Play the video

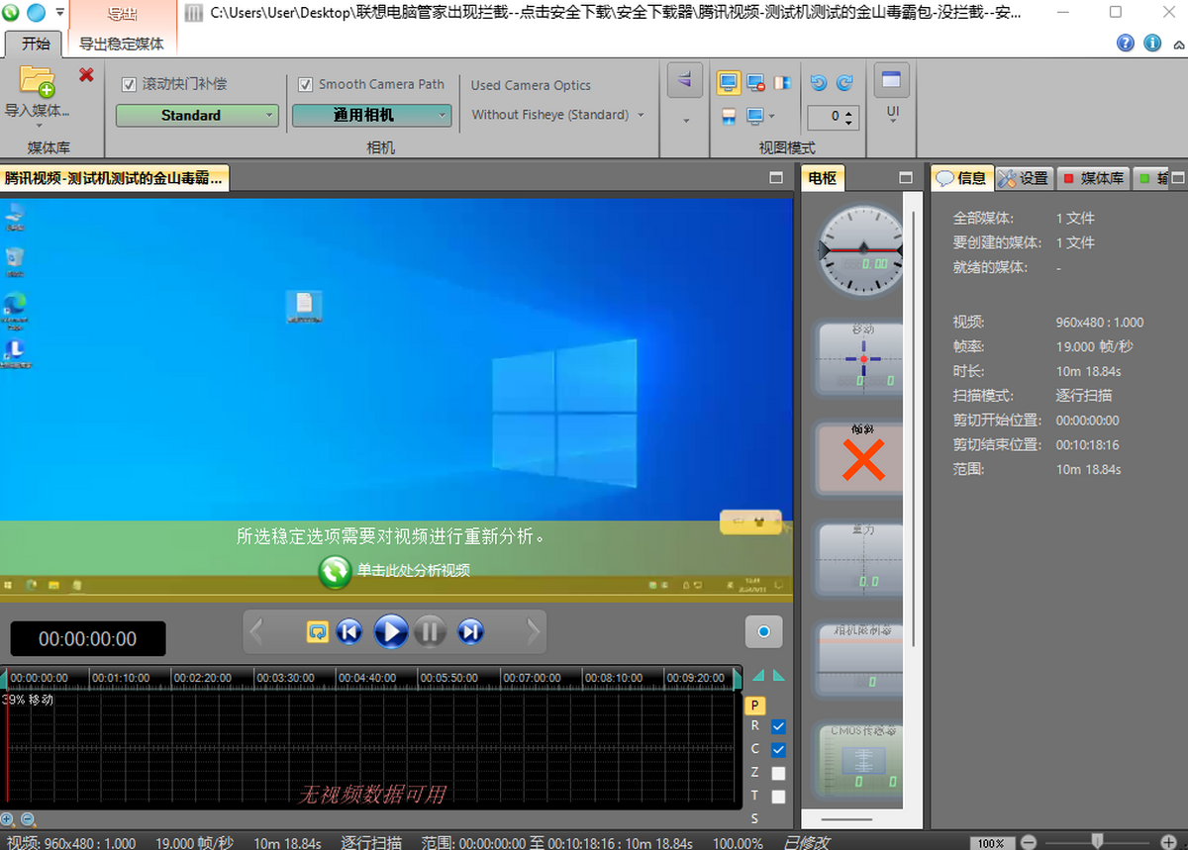point(391,631)
